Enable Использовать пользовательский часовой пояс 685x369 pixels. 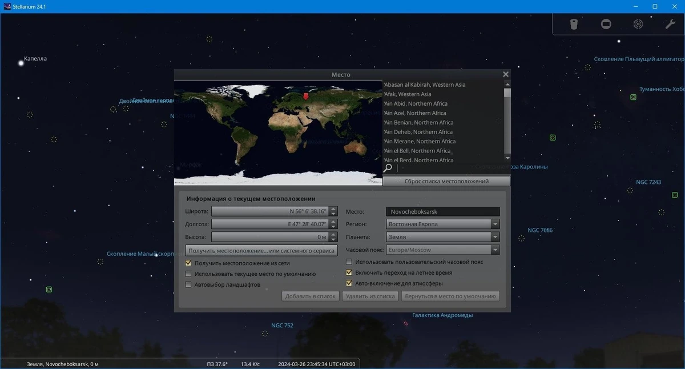pyautogui.click(x=349, y=262)
